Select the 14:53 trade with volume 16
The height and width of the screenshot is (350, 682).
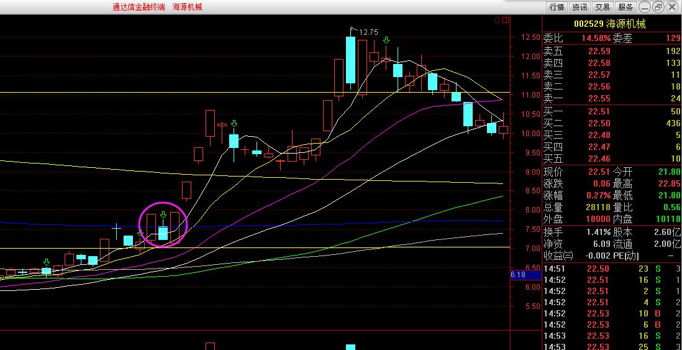point(612,336)
